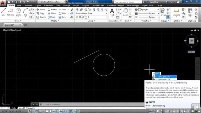Viewport: 201px width, 113px height.
Task: Toggle Object Snap Tracking in status bar
Action: (x=54, y=111)
